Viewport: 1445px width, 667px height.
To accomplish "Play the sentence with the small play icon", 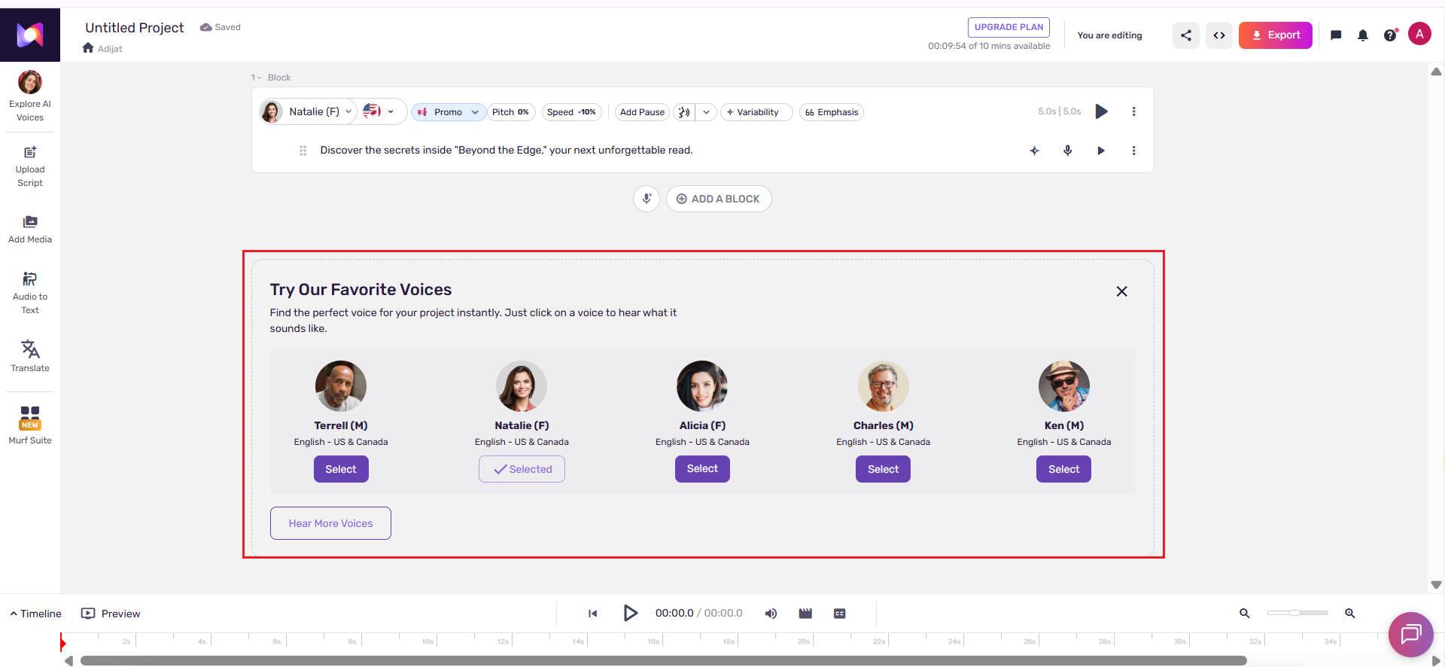I will [1100, 151].
